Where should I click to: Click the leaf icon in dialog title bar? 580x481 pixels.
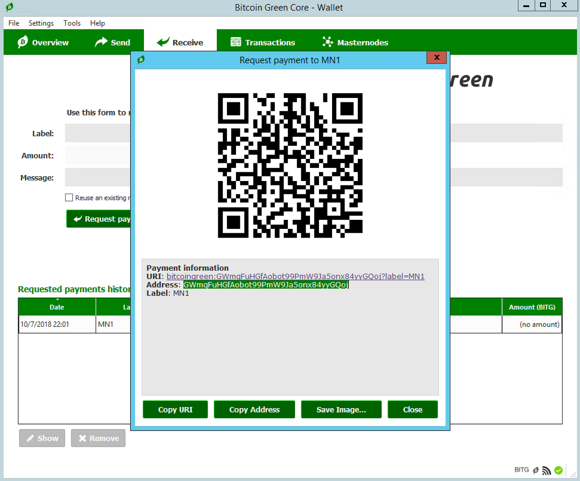click(141, 59)
